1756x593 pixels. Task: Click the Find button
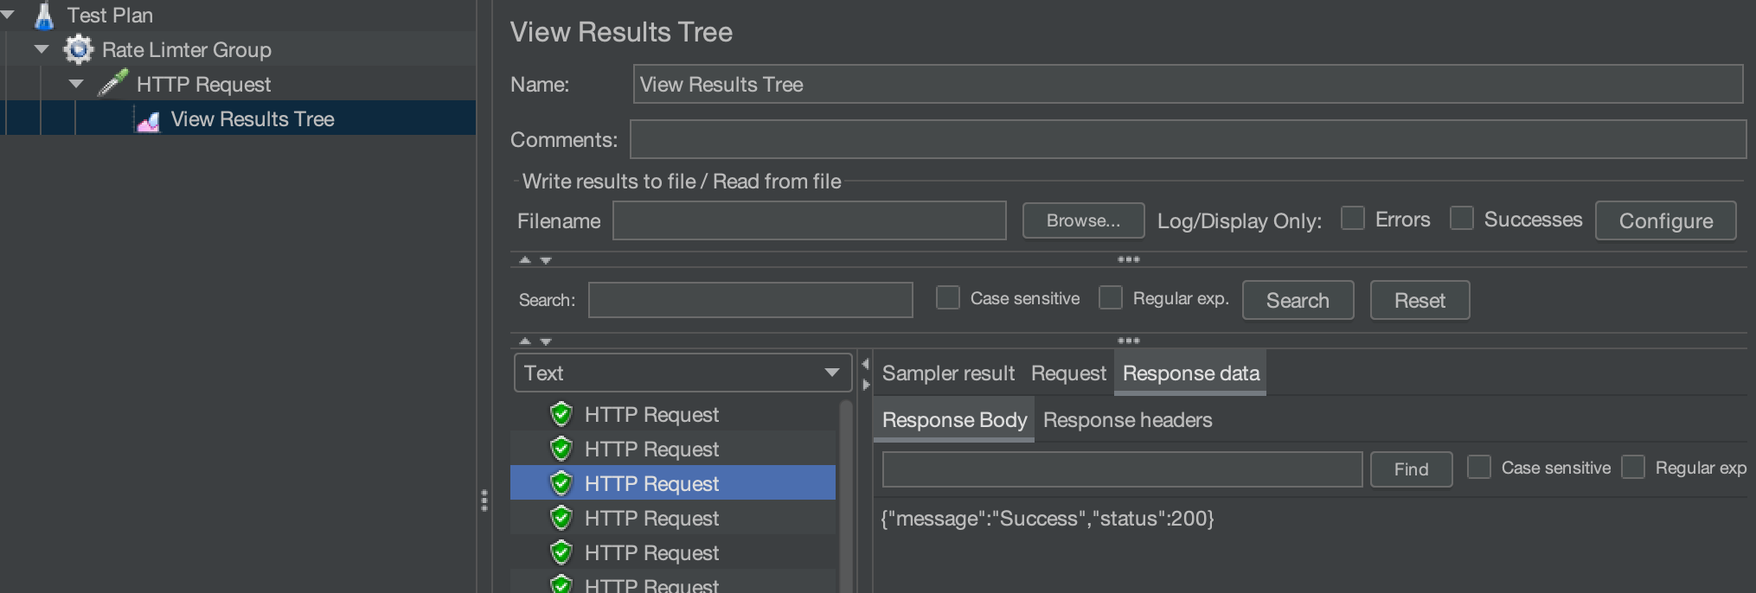coord(1411,469)
